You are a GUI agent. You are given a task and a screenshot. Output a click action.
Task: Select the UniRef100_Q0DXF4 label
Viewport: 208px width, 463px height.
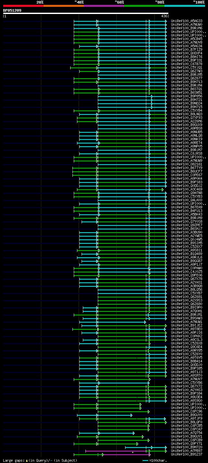(186, 53)
